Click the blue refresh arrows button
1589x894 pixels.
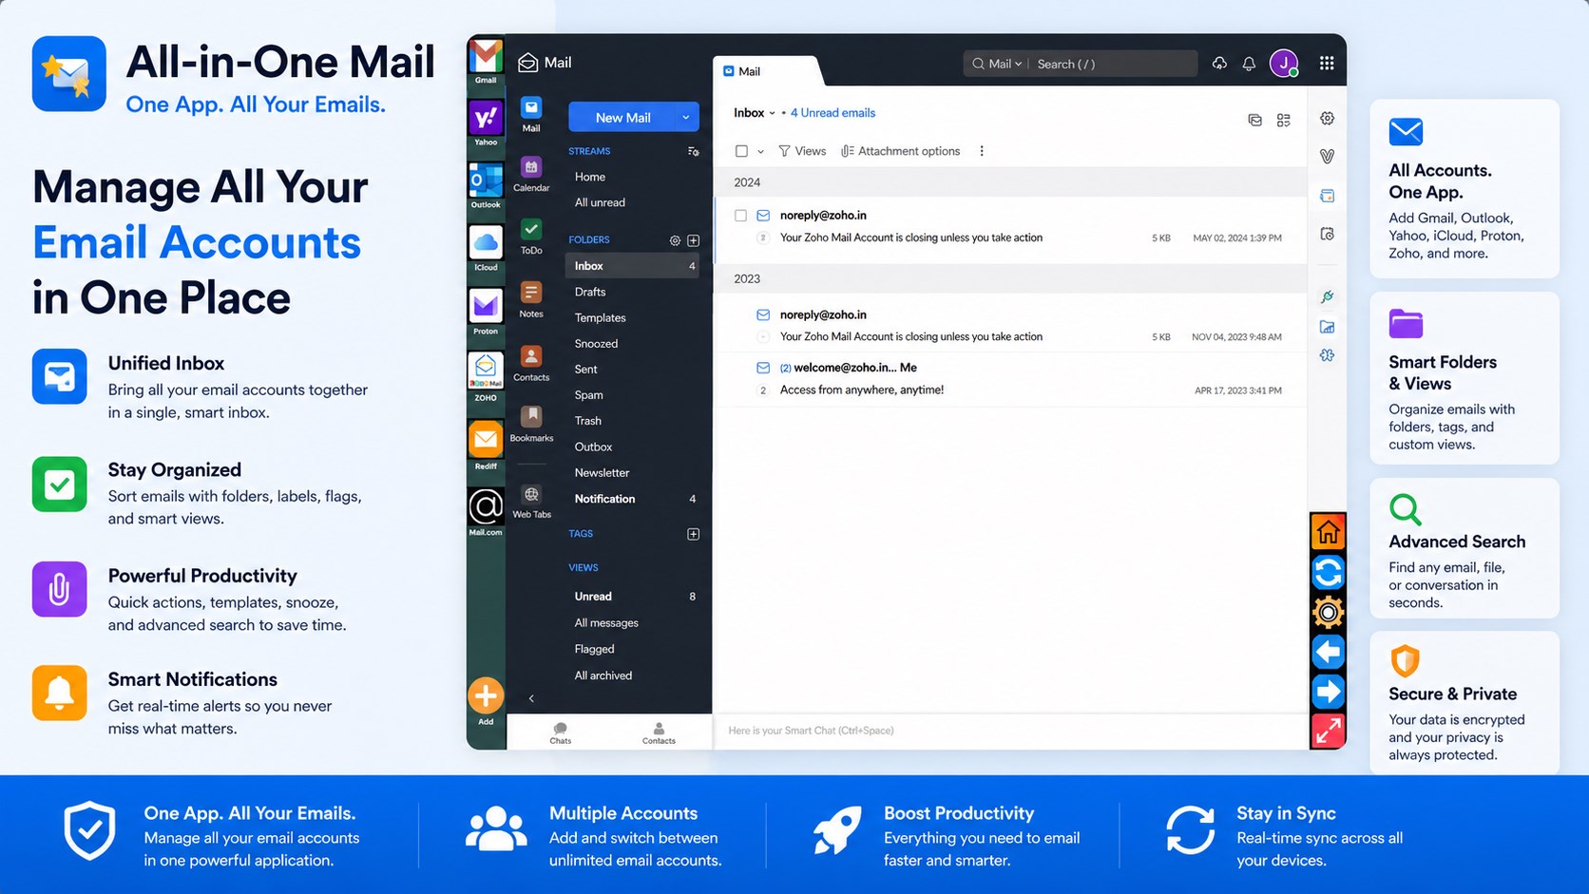coord(1328,573)
